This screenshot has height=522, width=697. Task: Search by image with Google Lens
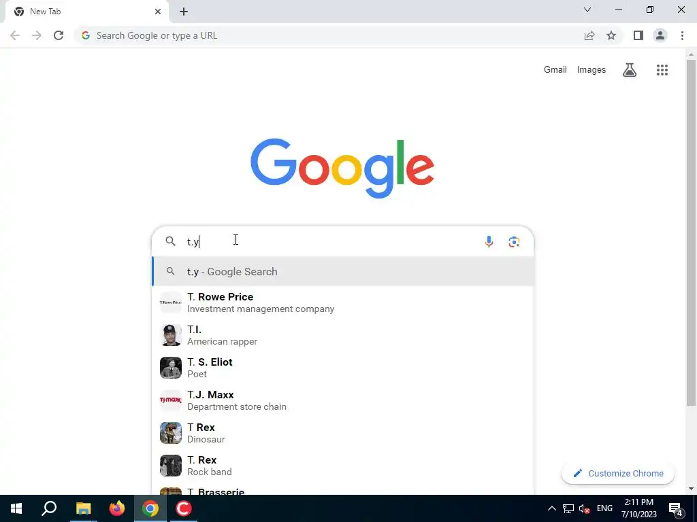(x=514, y=241)
